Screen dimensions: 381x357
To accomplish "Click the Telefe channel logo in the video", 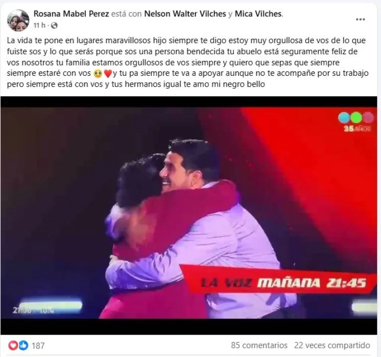I will [356, 118].
